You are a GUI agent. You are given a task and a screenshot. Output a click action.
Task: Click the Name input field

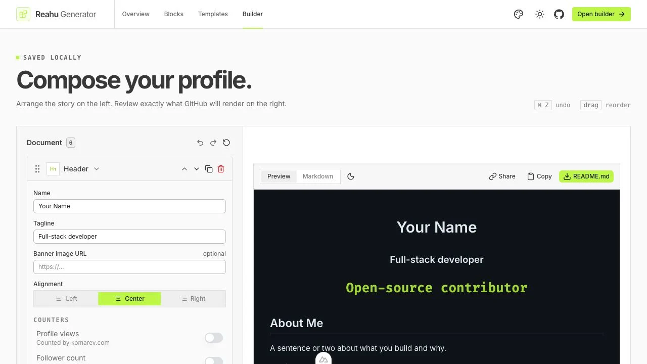point(129,206)
